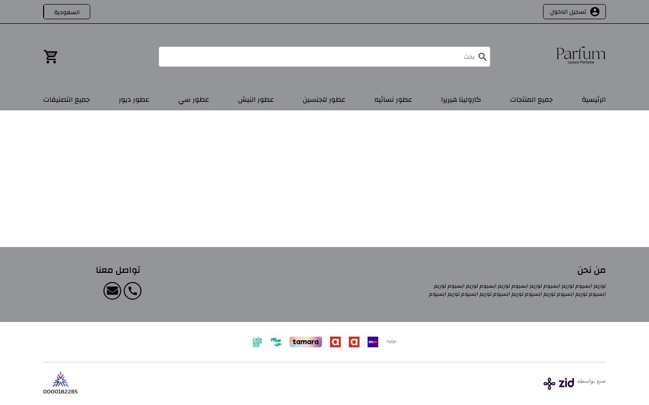The image size is (649, 405).
Task: Click the purple STC Pay logo
Action: pos(373,342)
